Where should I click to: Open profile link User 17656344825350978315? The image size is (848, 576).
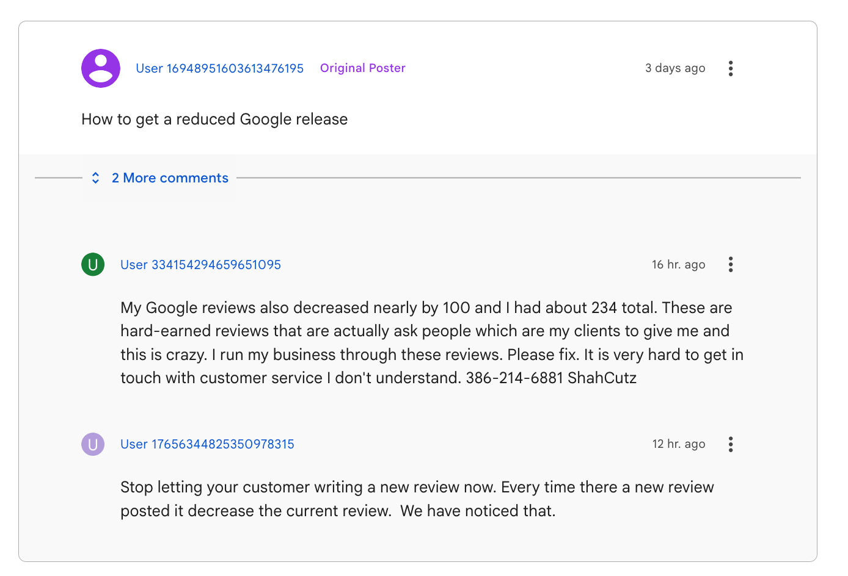207,444
